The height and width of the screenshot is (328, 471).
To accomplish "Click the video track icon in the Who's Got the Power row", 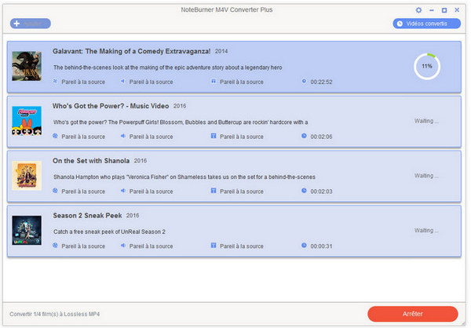I will pos(55,136).
